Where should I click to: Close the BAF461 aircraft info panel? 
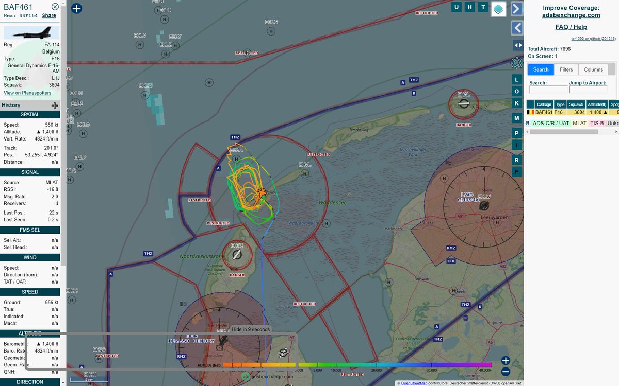click(x=55, y=7)
